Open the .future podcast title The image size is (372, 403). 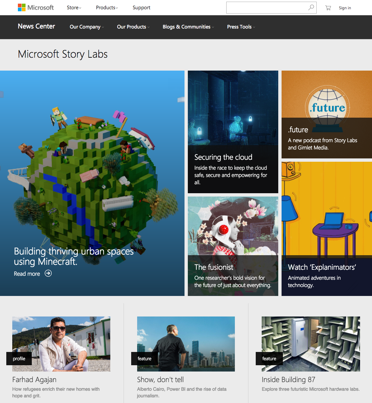pos(298,130)
